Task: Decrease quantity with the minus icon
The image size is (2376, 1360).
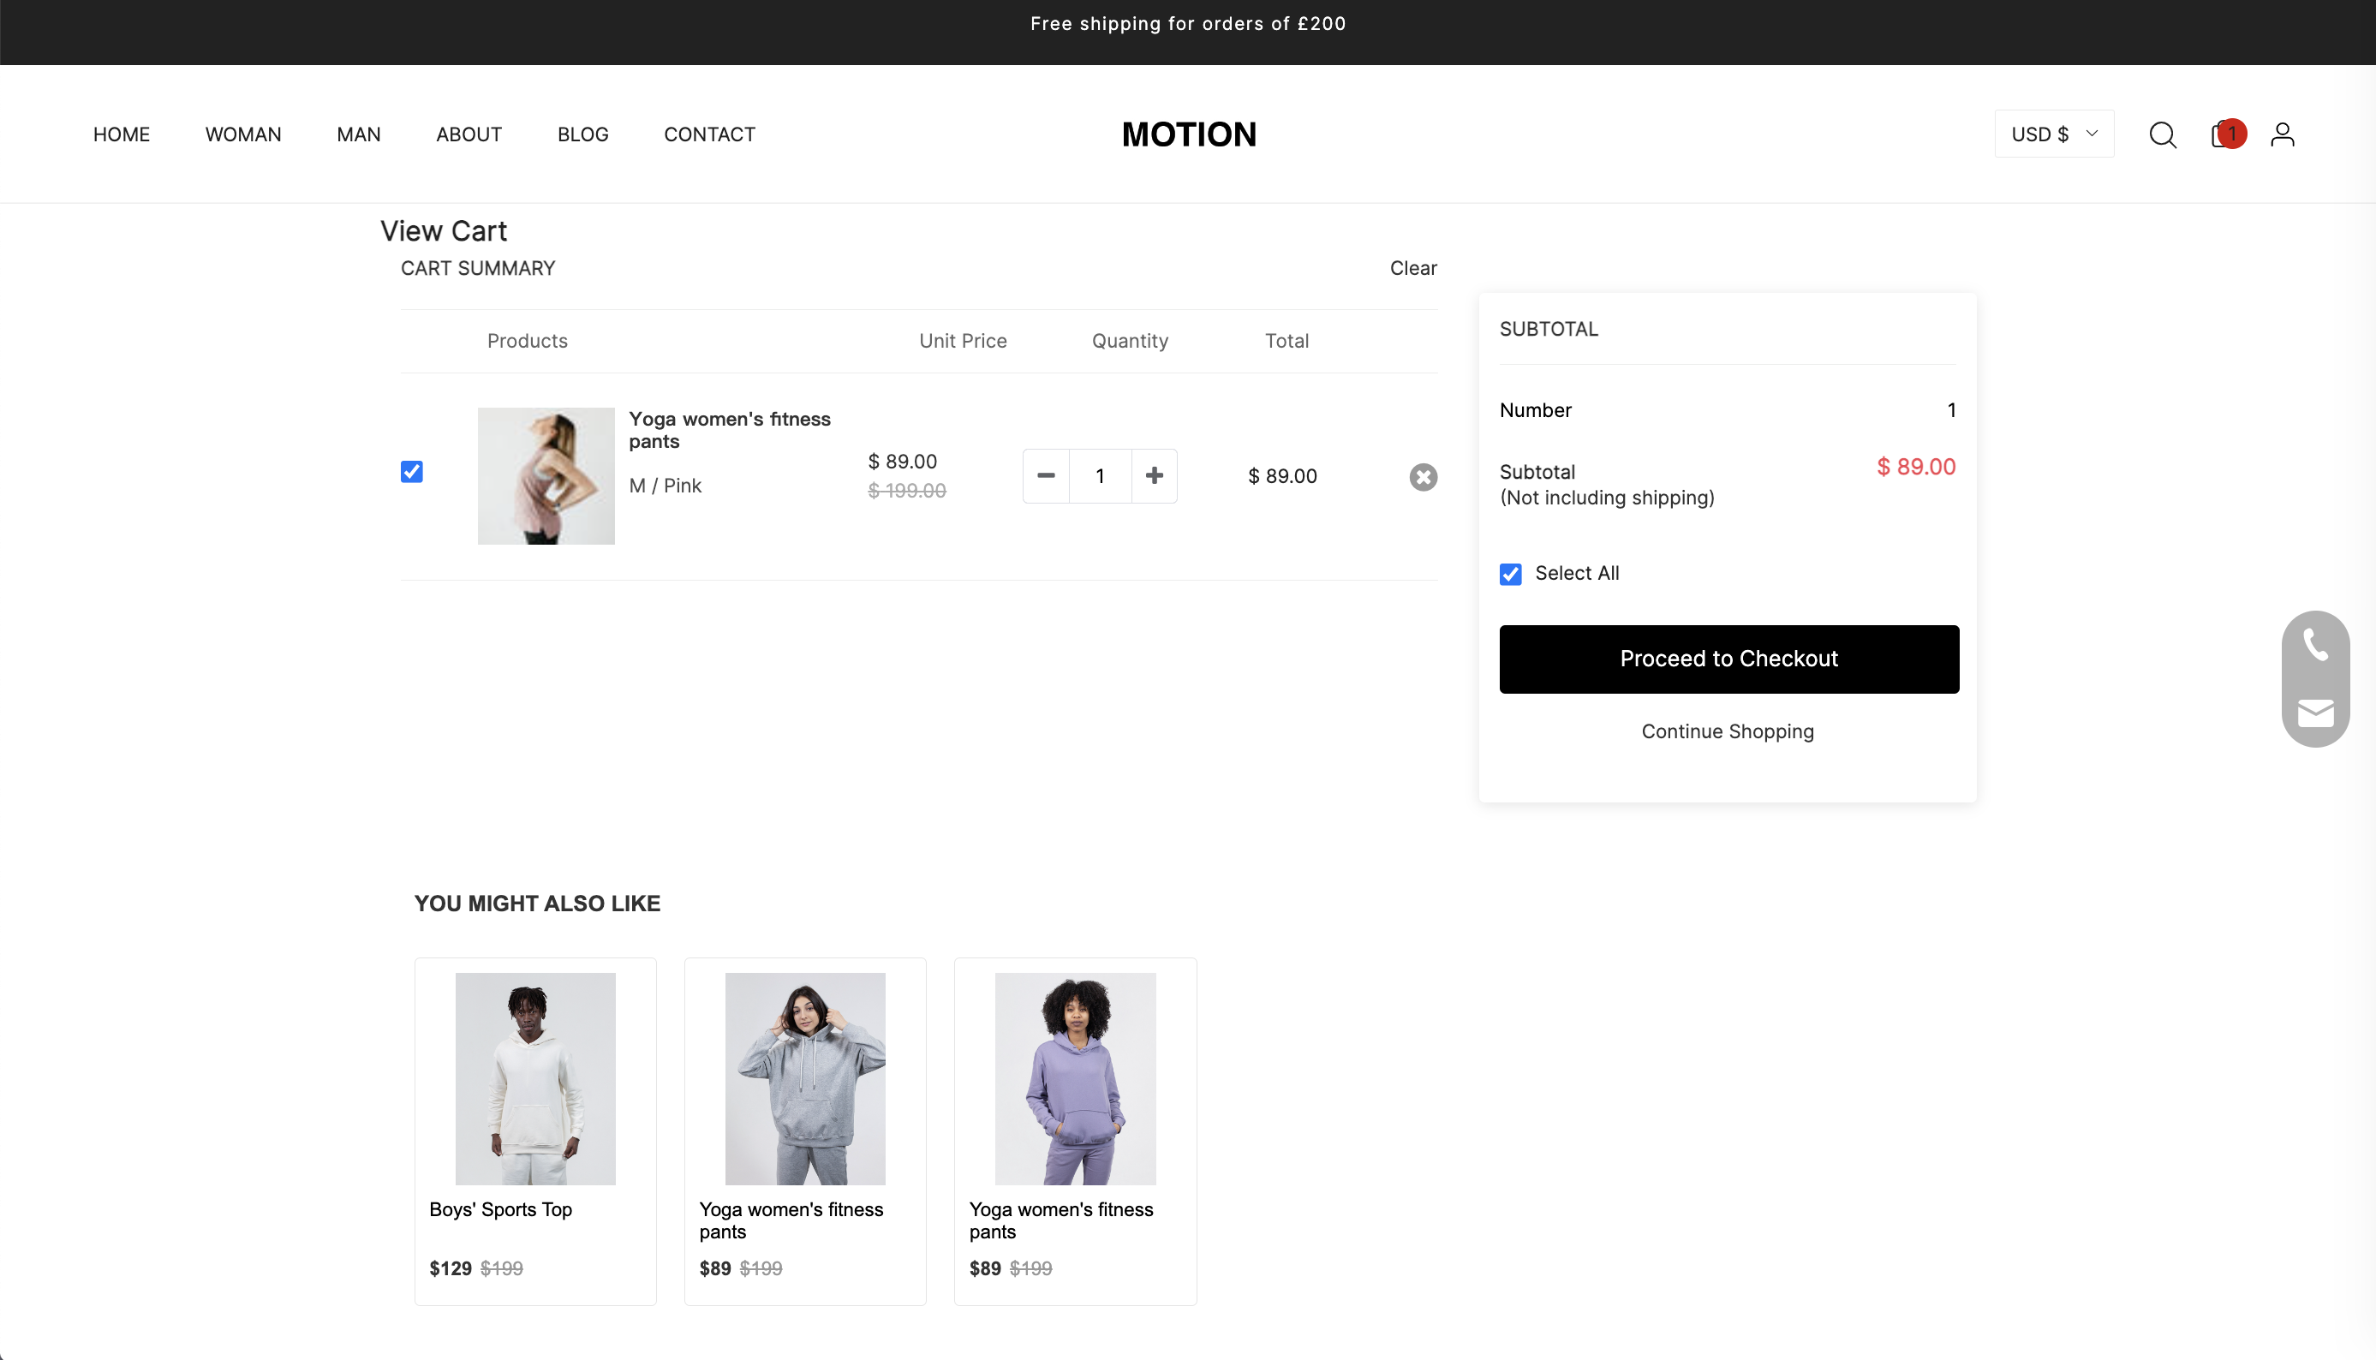Action: 1046,475
